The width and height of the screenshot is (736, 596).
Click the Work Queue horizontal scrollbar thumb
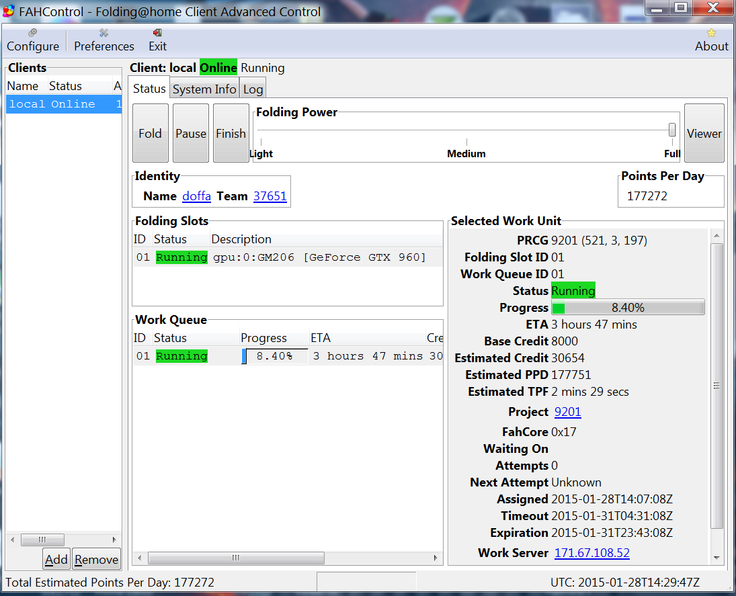pos(236,558)
